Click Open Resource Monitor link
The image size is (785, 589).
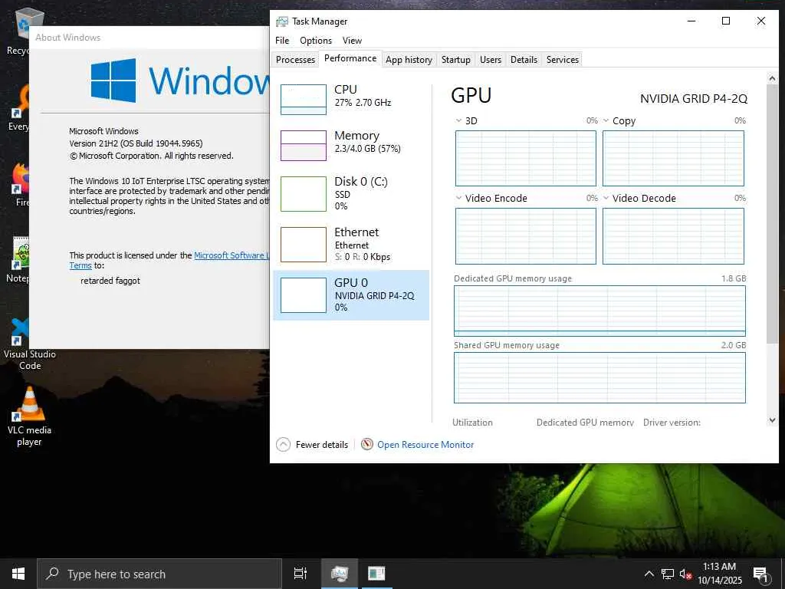click(x=425, y=445)
